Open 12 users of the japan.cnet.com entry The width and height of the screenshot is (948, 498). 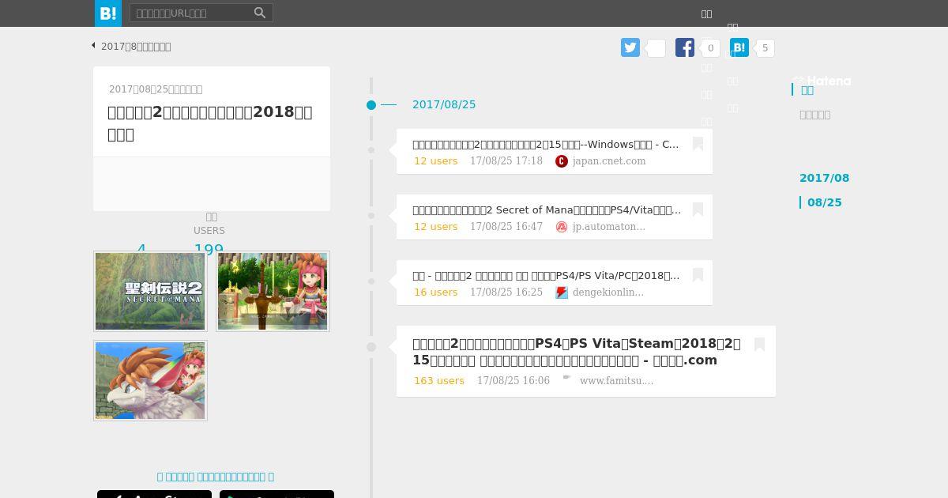coord(436,161)
